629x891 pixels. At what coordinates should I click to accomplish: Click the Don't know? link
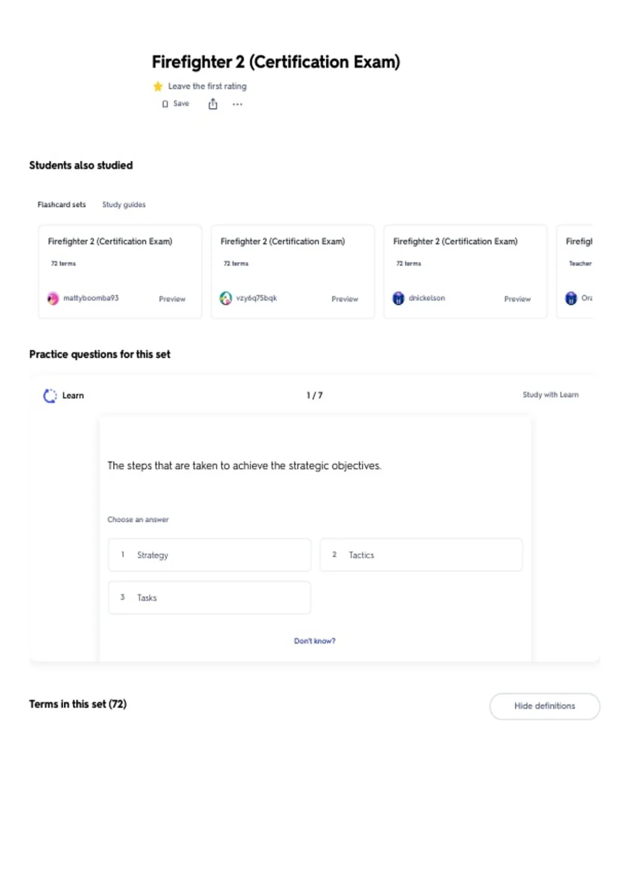[314, 640]
